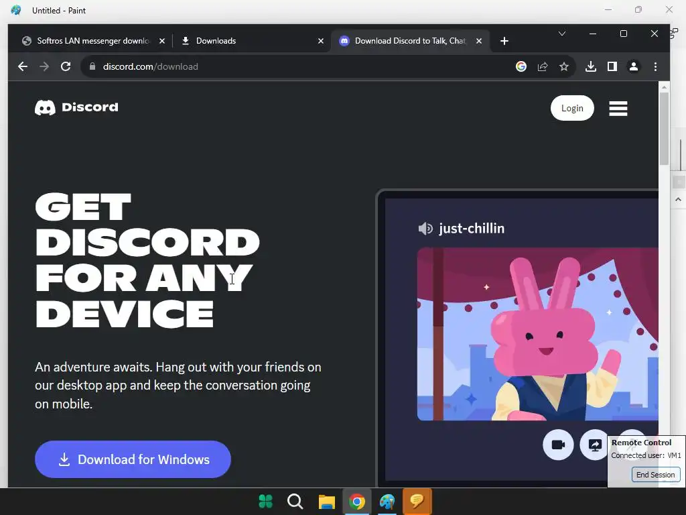Image resolution: width=686 pixels, height=515 pixels.
Task: Maximize the Chrome browser window
Action: coord(624,34)
